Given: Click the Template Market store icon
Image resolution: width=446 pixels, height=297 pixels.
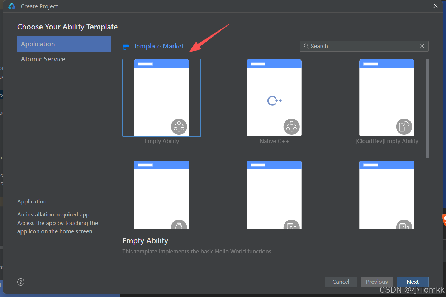Looking at the screenshot, I should point(126,47).
